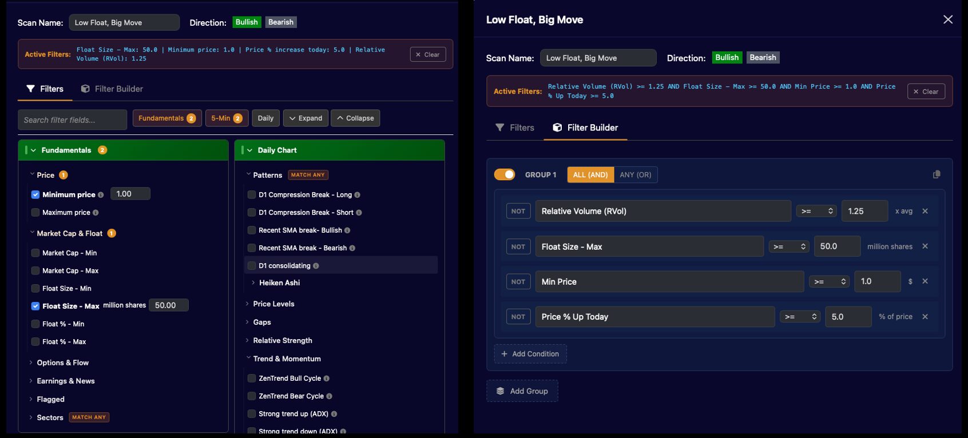Expand the Price Levels category
This screenshot has height=438, width=968.
(273, 304)
